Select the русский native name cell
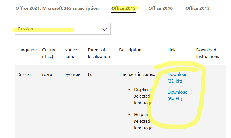The width and height of the screenshot is (231, 138). [x=72, y=74]
